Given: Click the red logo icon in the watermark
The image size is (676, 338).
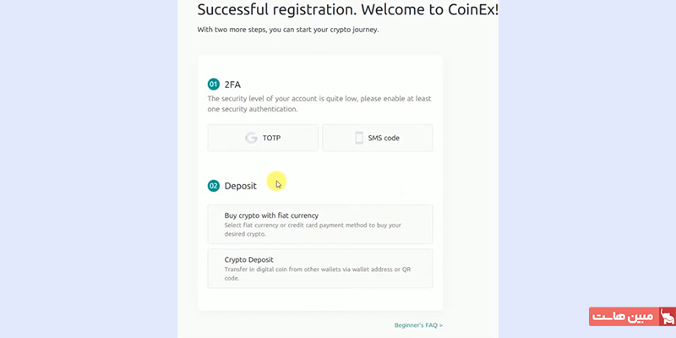Looking at the screenshot, I should (x=667, y=317).
